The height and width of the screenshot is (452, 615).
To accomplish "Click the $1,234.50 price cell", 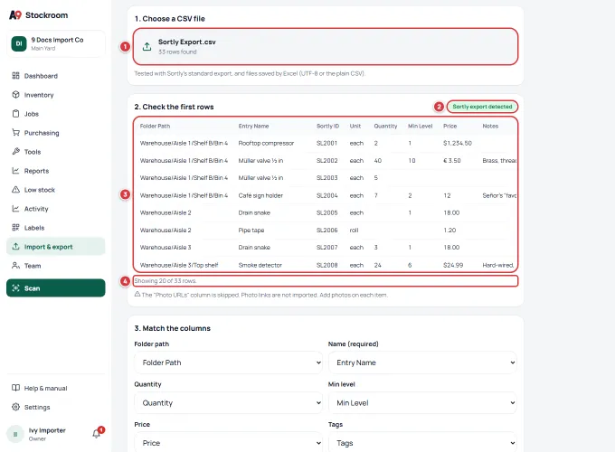I will point(458,143).
